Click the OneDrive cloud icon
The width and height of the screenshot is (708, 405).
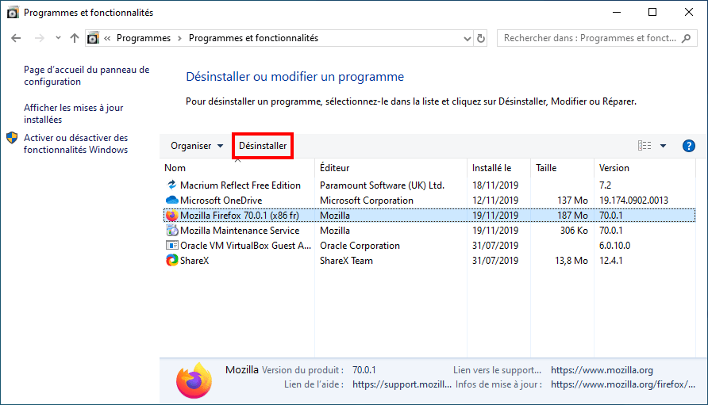(171, 200)
